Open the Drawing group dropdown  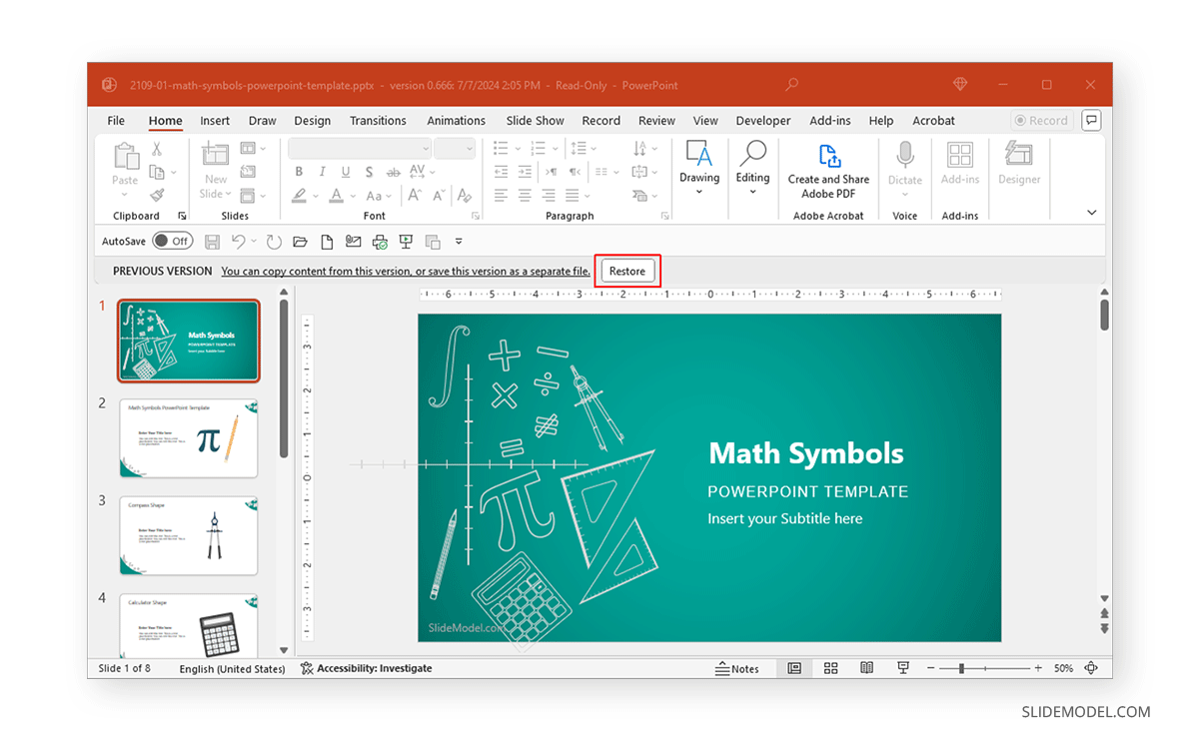[699, 167]
